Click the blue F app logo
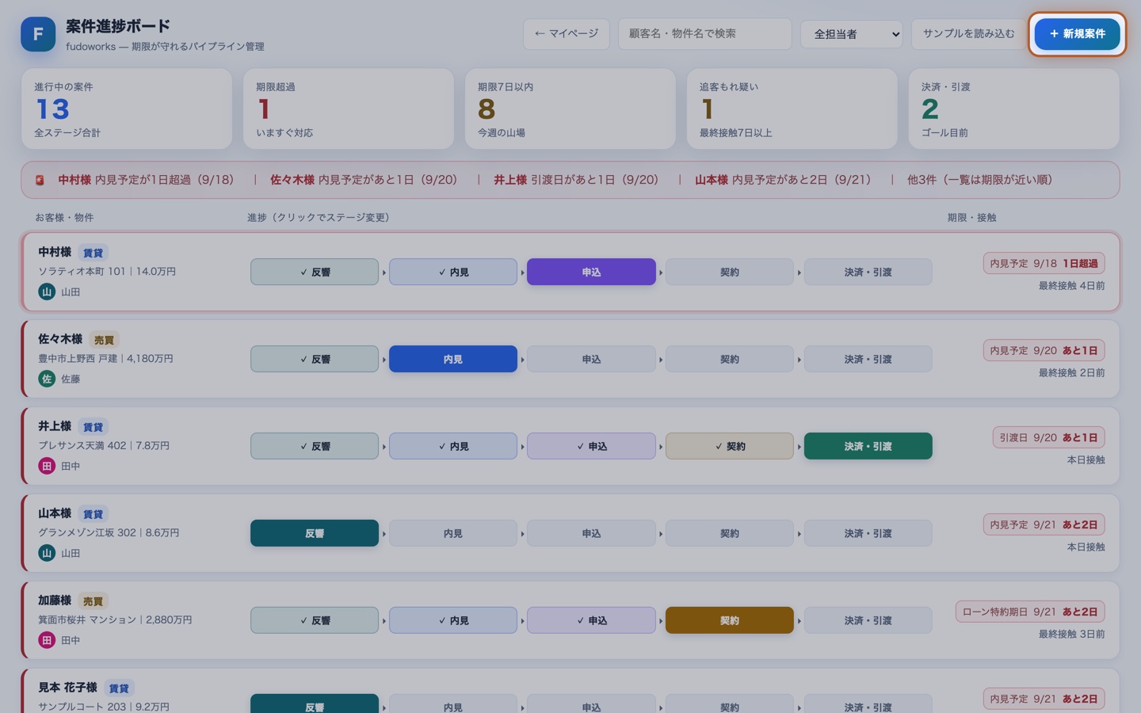The height and width of the screenshot is (713, 1141). click(x=38, y=34)
